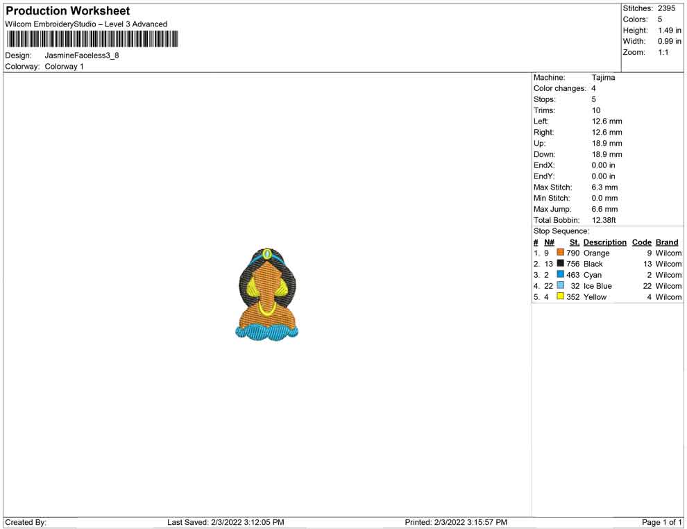Click the Machine value Tajima
The height and width of the screenshot is (529, 687).
[x=603, y=78]
